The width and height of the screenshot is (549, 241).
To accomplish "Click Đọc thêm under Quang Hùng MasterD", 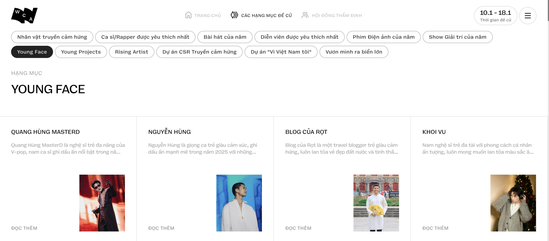I will tap(24, 228).
